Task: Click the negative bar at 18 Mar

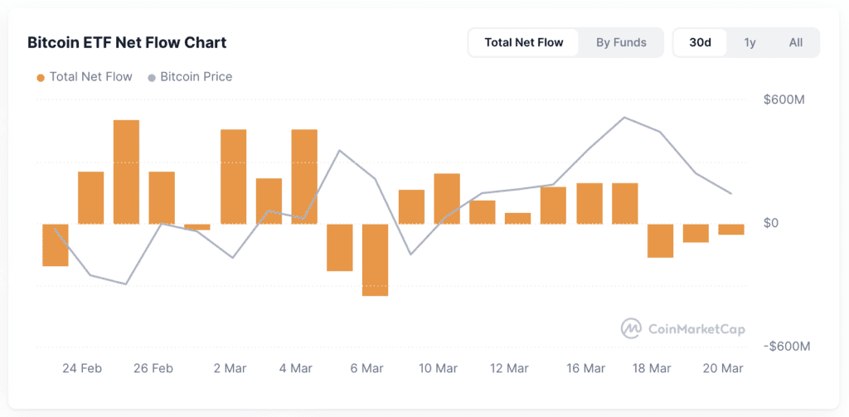Action: [x=660, y=240]
